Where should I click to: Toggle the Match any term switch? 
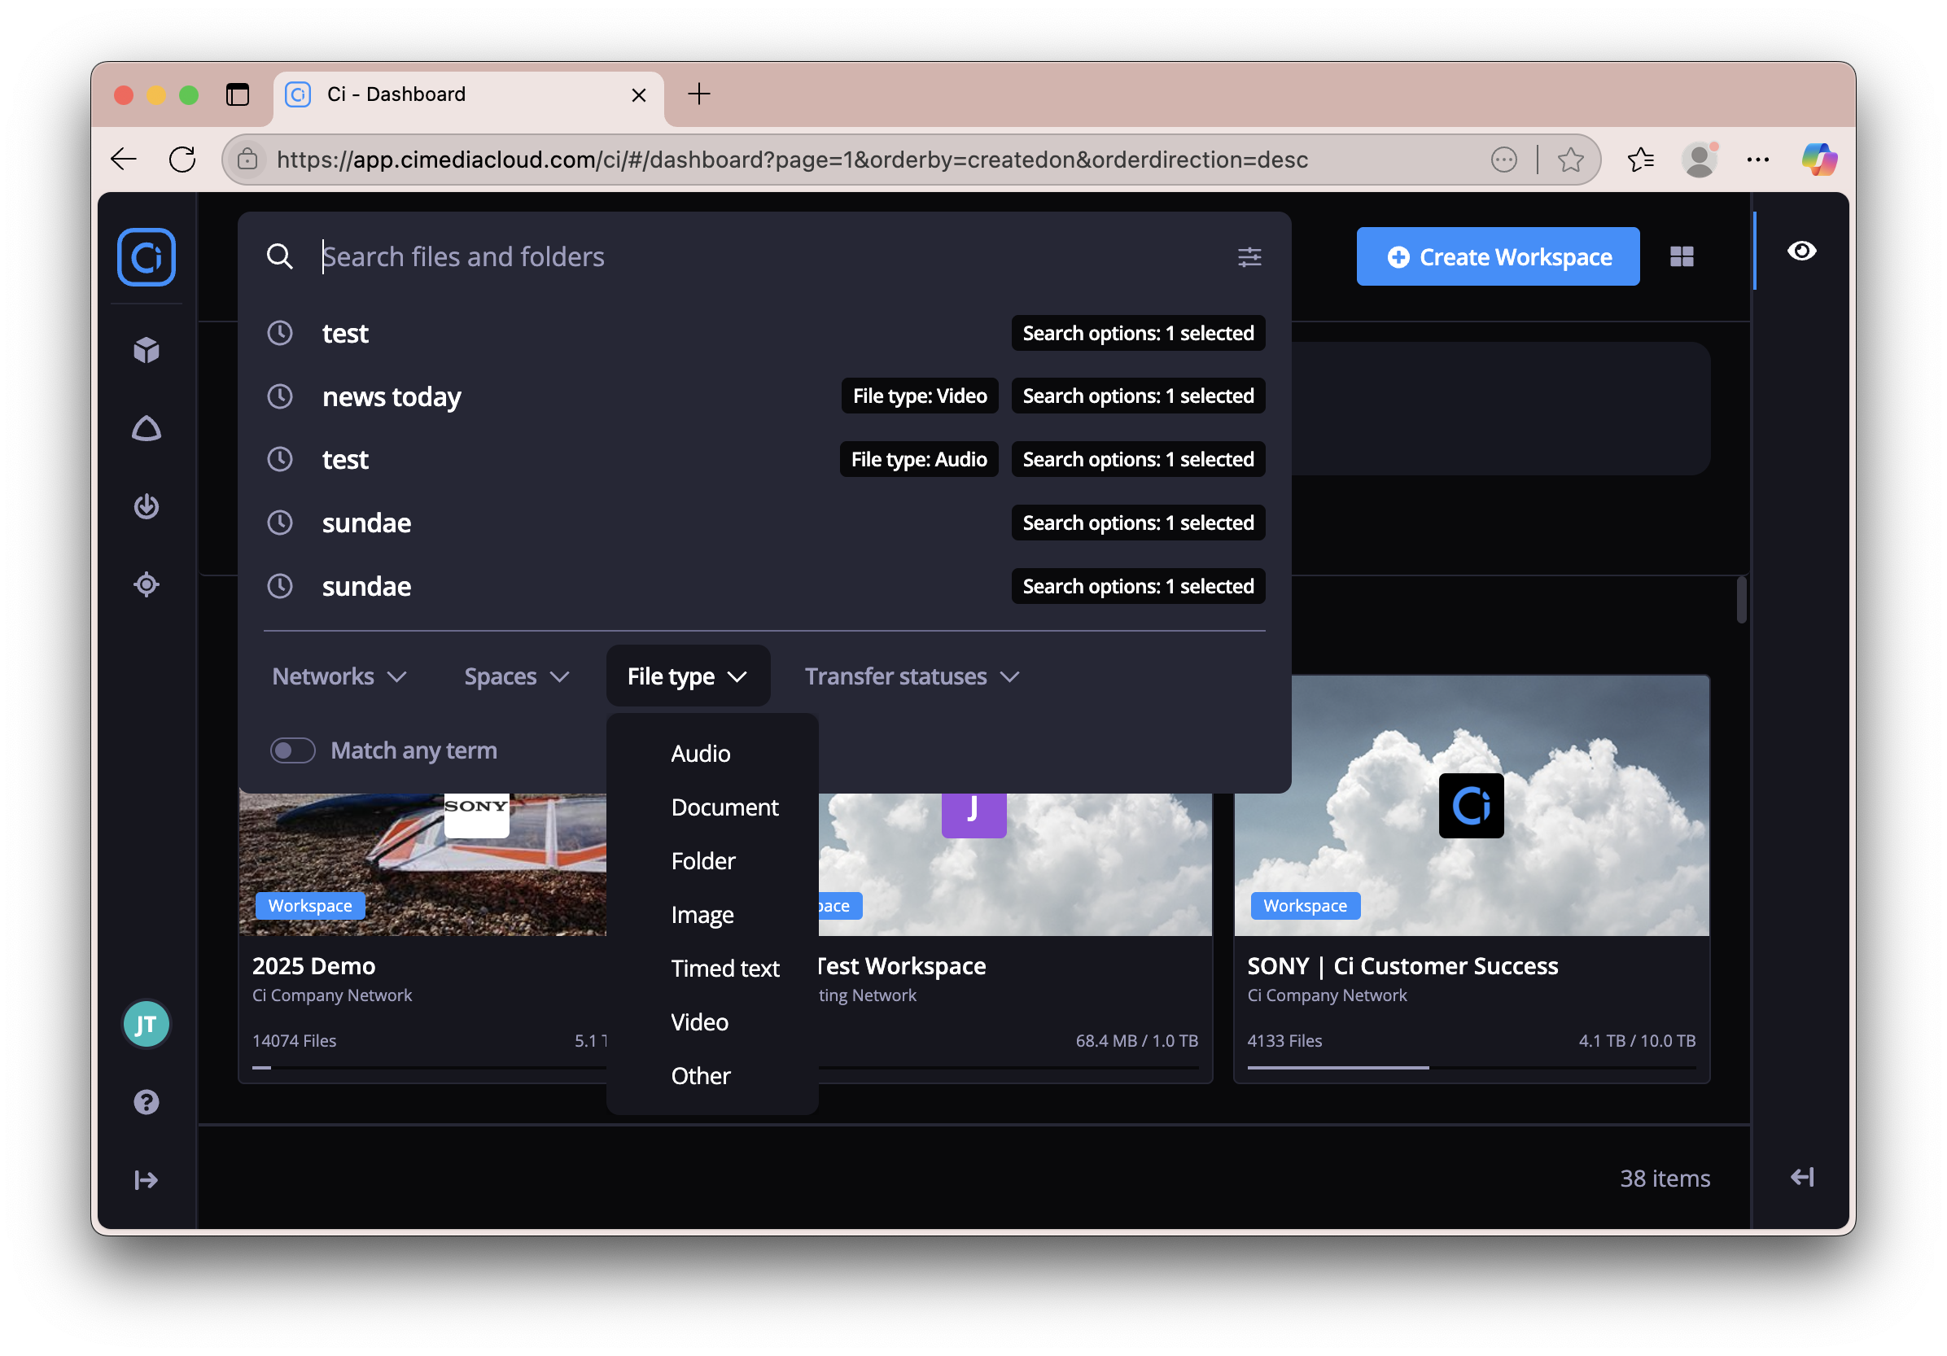[x=292, y=750]
